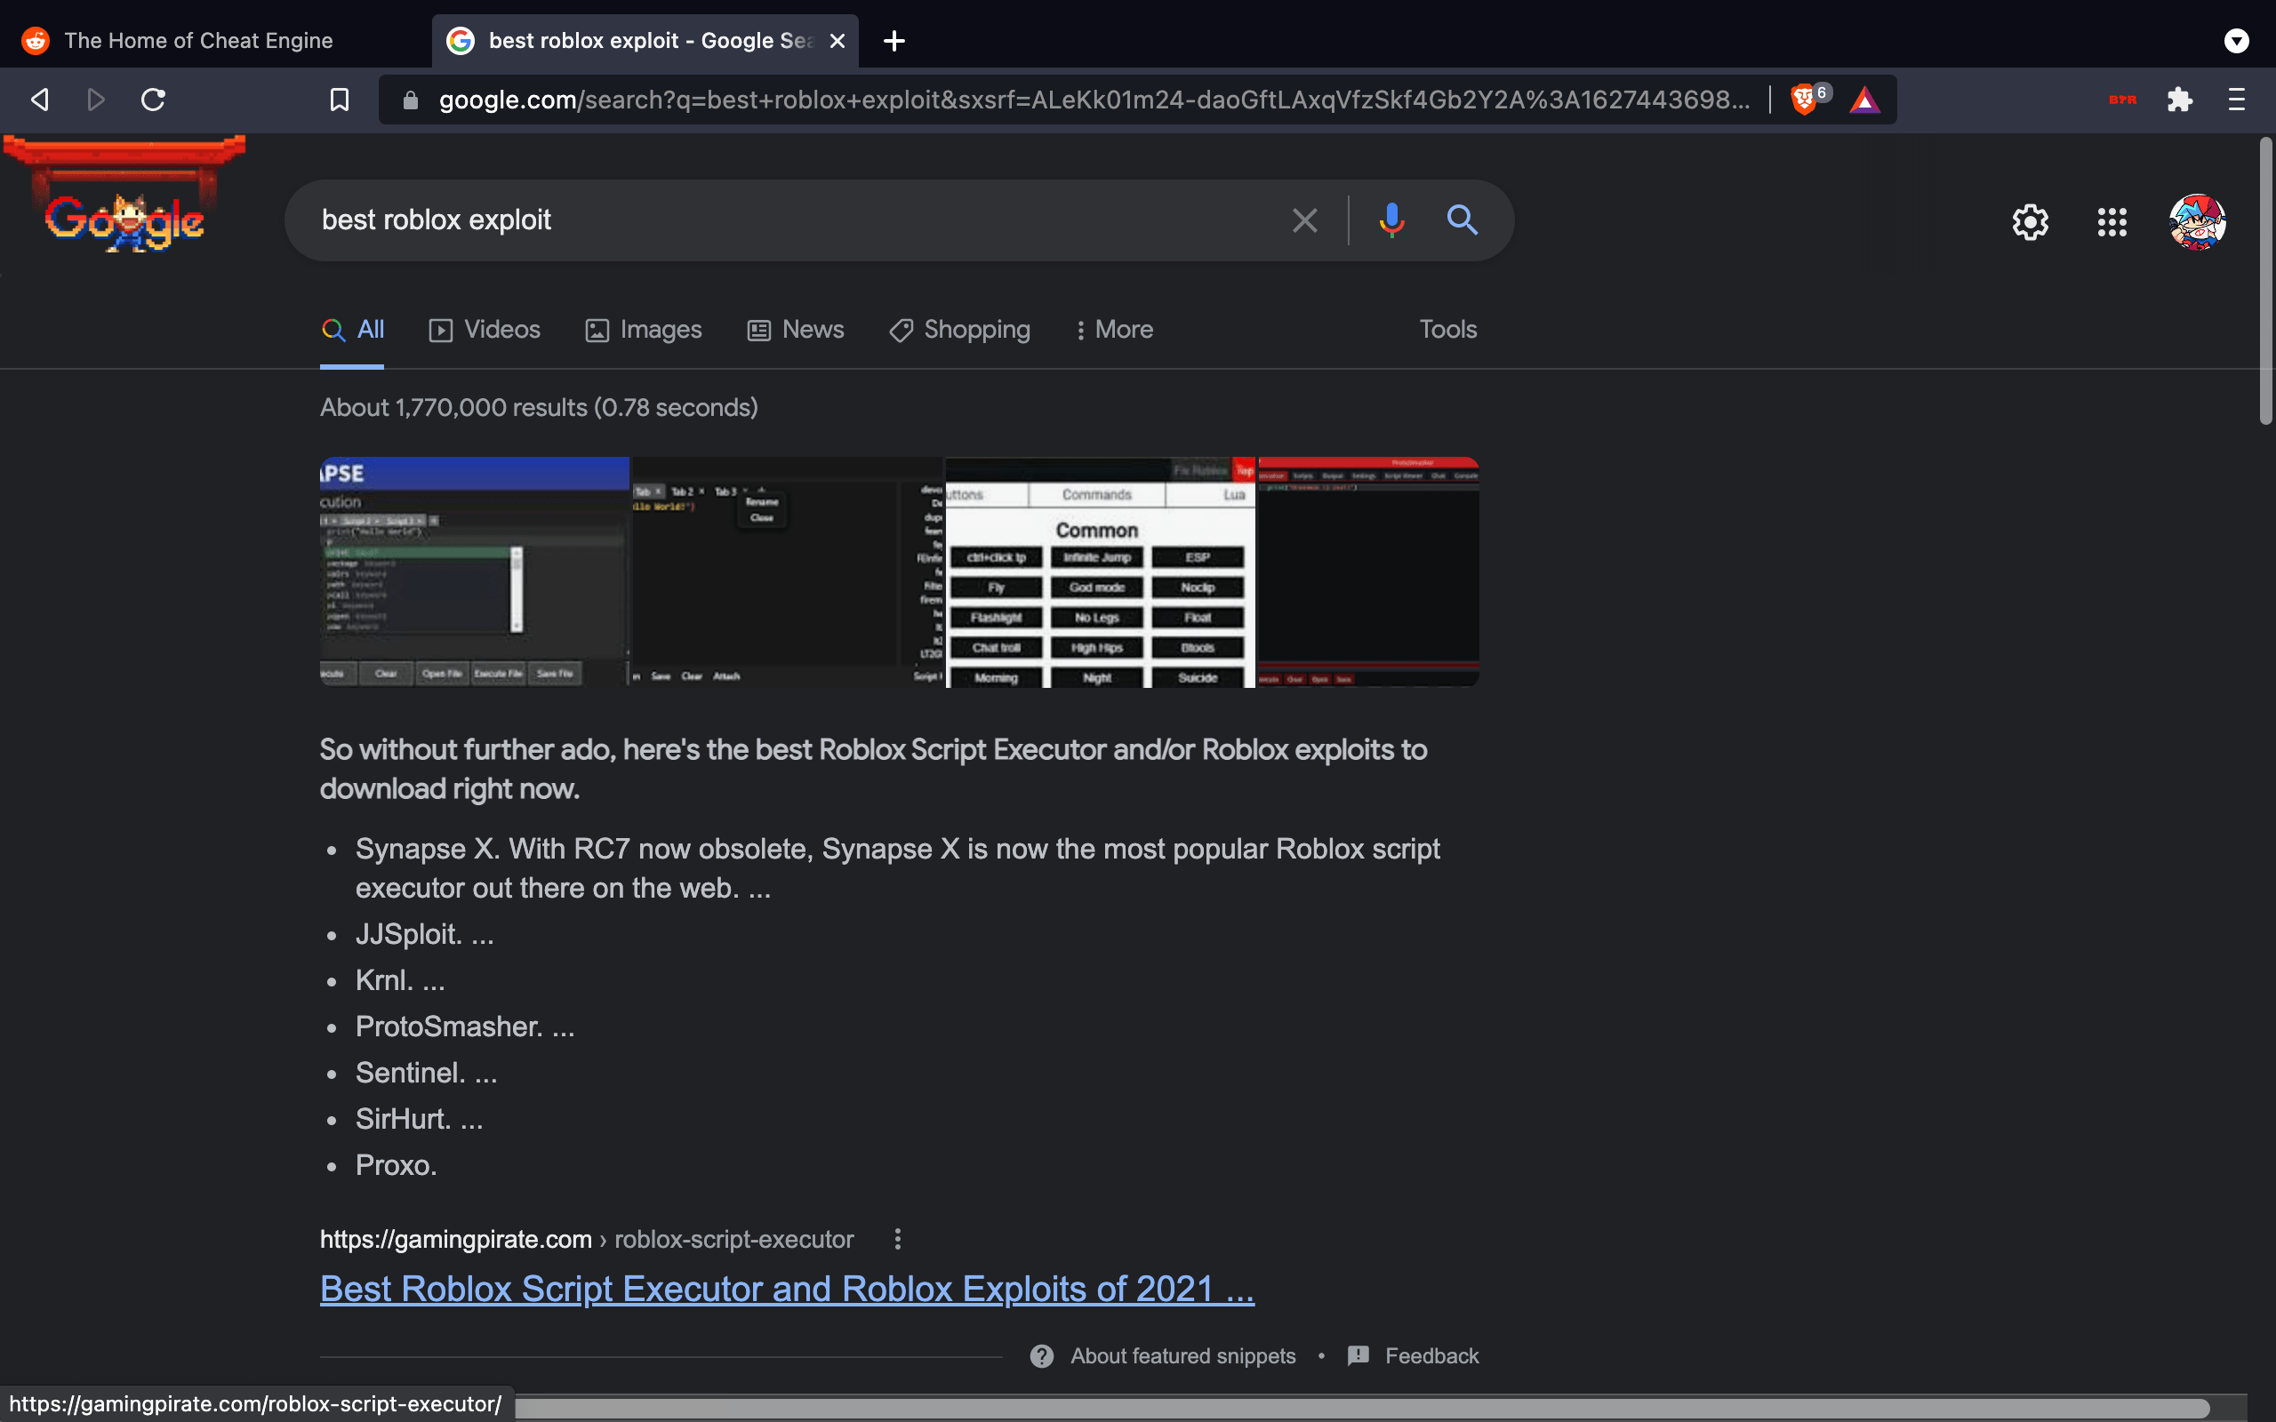Screen dimensions: 2276x1422
Task: Close the 'best roblox exploit' tab
Action: tap(837, 42)
